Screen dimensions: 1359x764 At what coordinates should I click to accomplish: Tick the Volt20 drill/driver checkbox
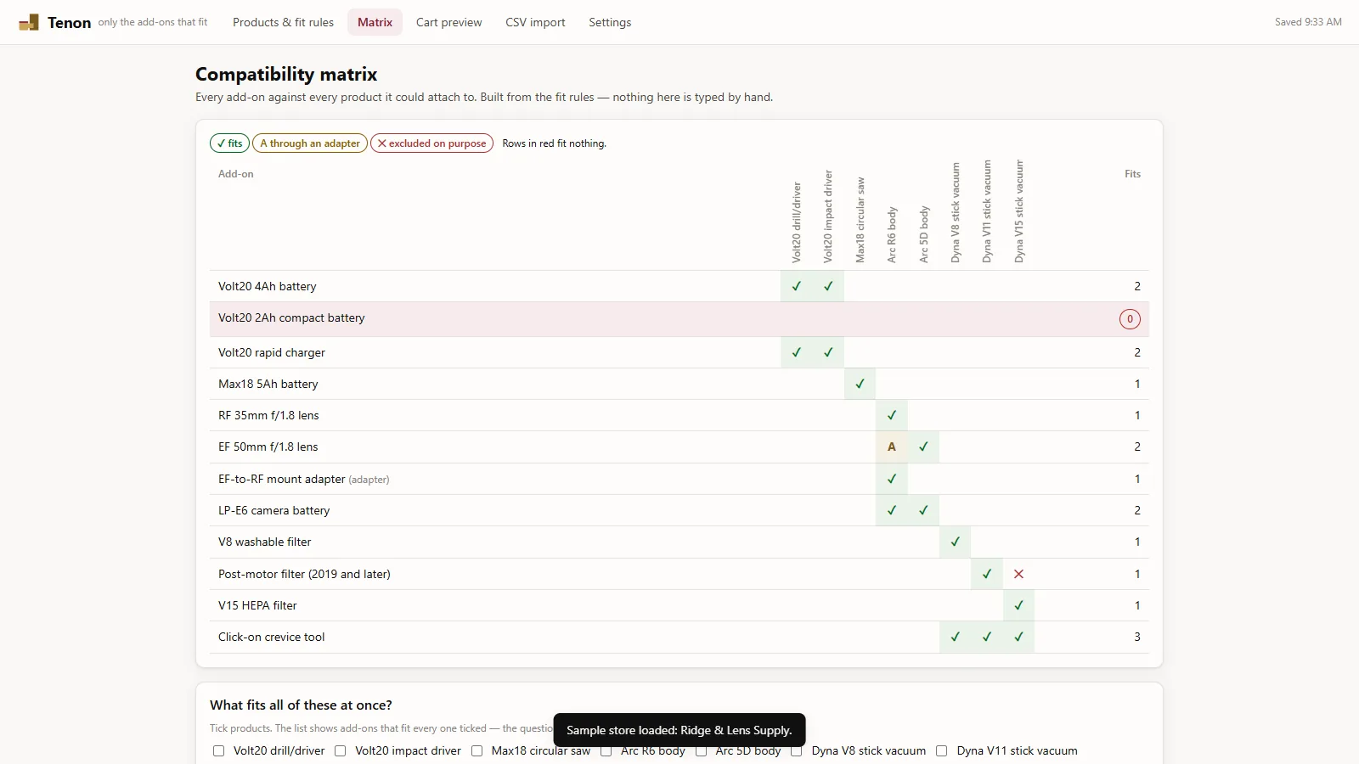[x=219, y=751]
